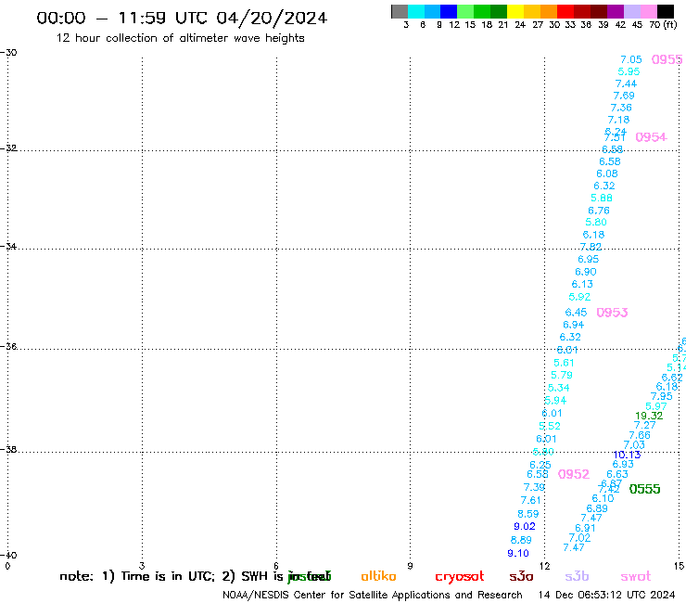The width and height of the screenshot is (686, 603).
Task: Click the wave height value 7.39
Action: pyautogui.click(x=534, y=487)
